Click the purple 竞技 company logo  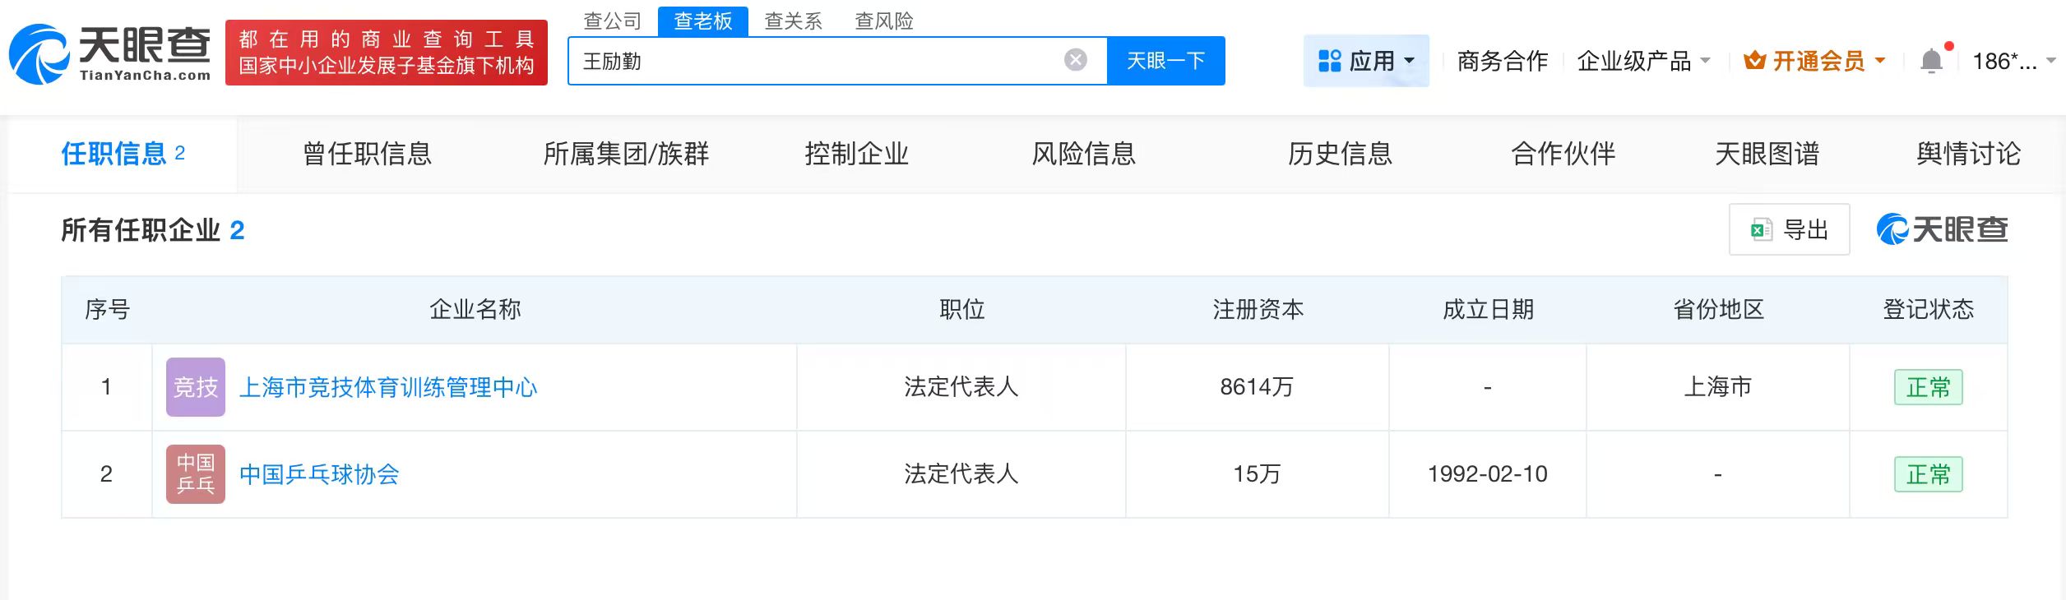[196, 387]
